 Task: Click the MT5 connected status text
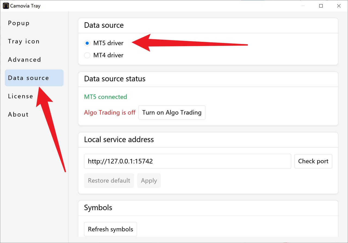(105, 97)
